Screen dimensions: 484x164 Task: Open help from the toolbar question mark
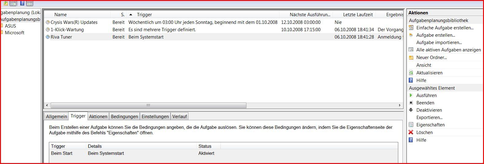pyautogui.click(x=22, y=3)
